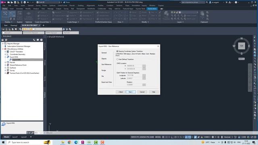Click the Plot printer icon in quick access toolbar
The image size is (258, 145).
click(x=25, y=2)
